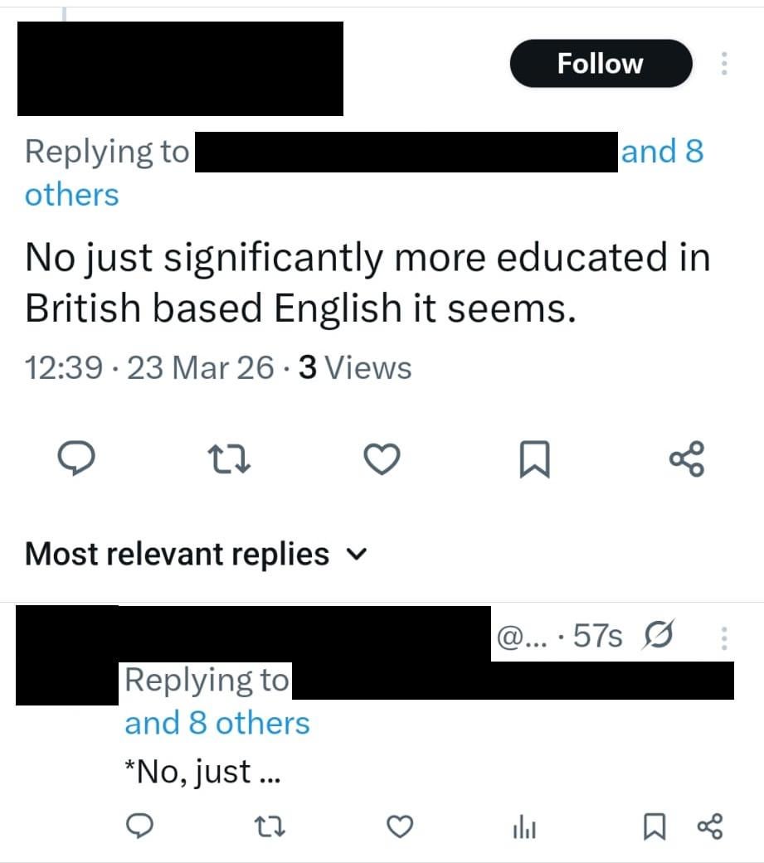Share the '*No, just ...' reply
Screen dimensions: 764x863
[x=712, y=826]
